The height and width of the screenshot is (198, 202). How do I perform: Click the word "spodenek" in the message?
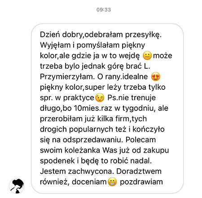click(57, 162)
